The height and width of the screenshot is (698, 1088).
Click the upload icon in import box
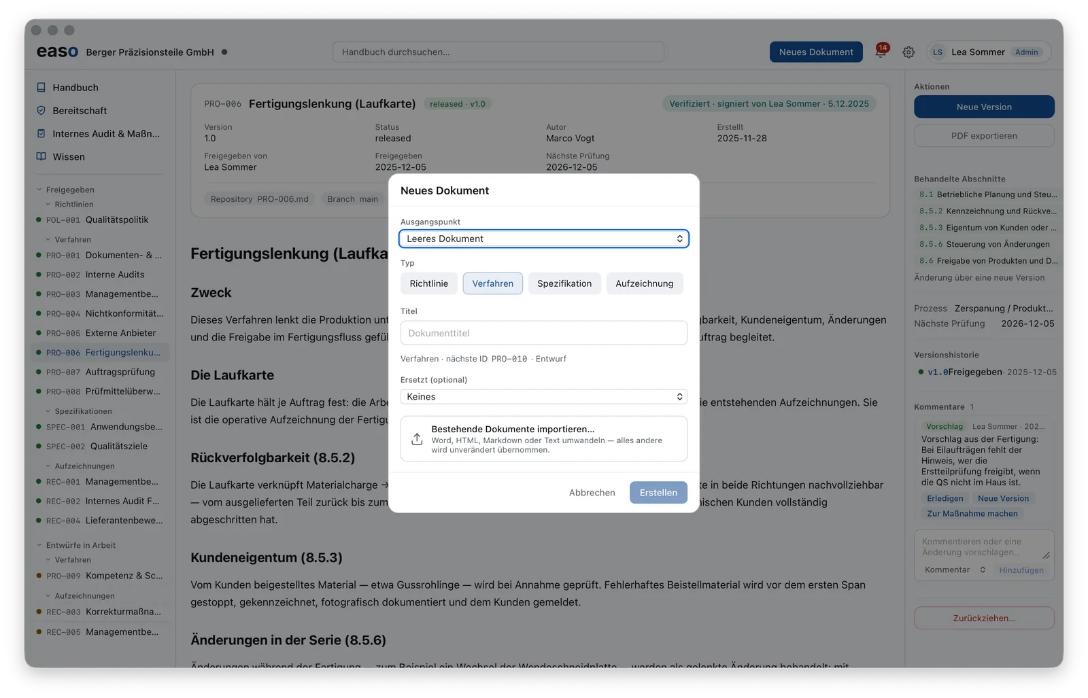click(x=417, y=439)
